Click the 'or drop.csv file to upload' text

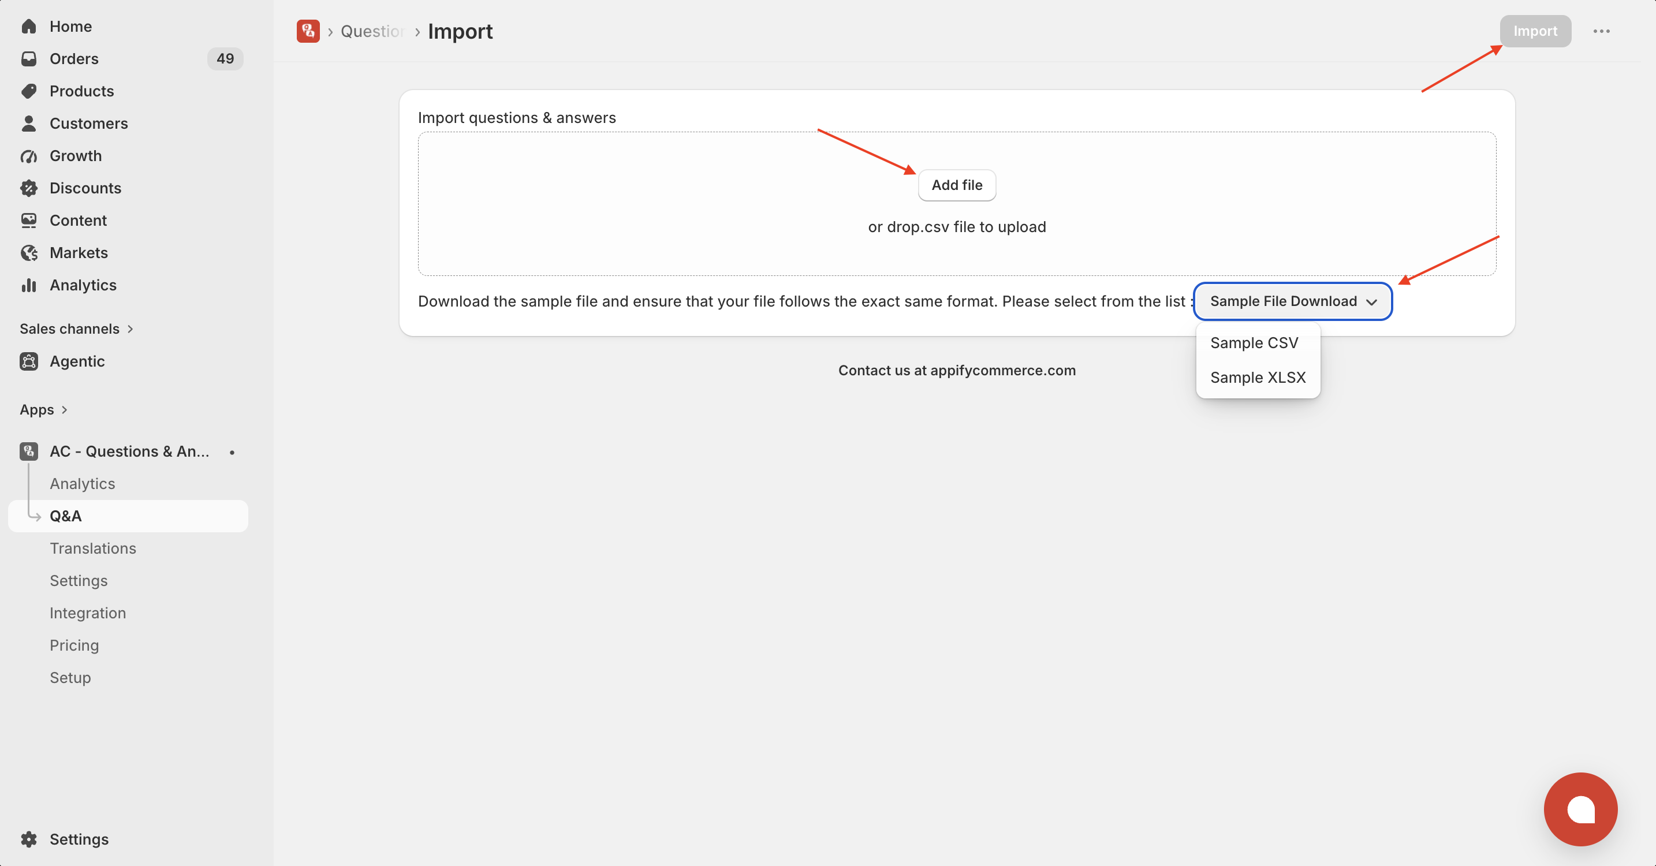tap(957, 227)
